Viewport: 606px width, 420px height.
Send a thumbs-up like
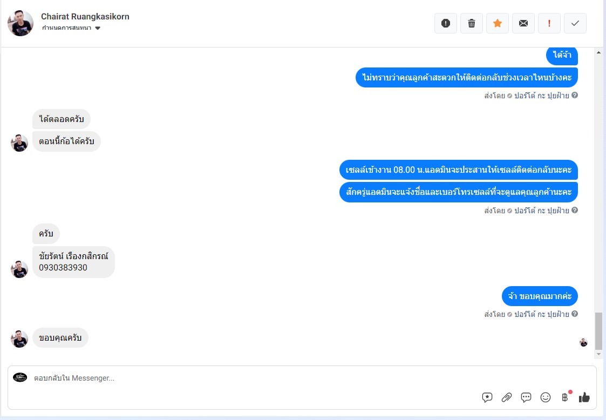click(x=584, y=397)
